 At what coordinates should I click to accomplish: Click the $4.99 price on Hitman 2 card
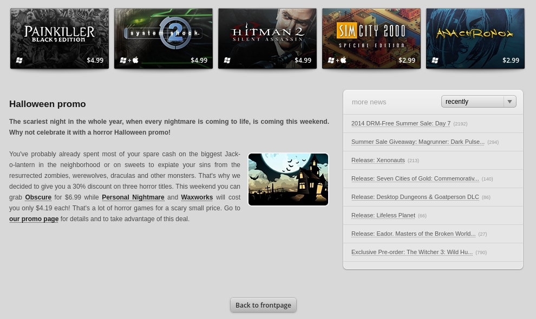(x=303, y=61)
